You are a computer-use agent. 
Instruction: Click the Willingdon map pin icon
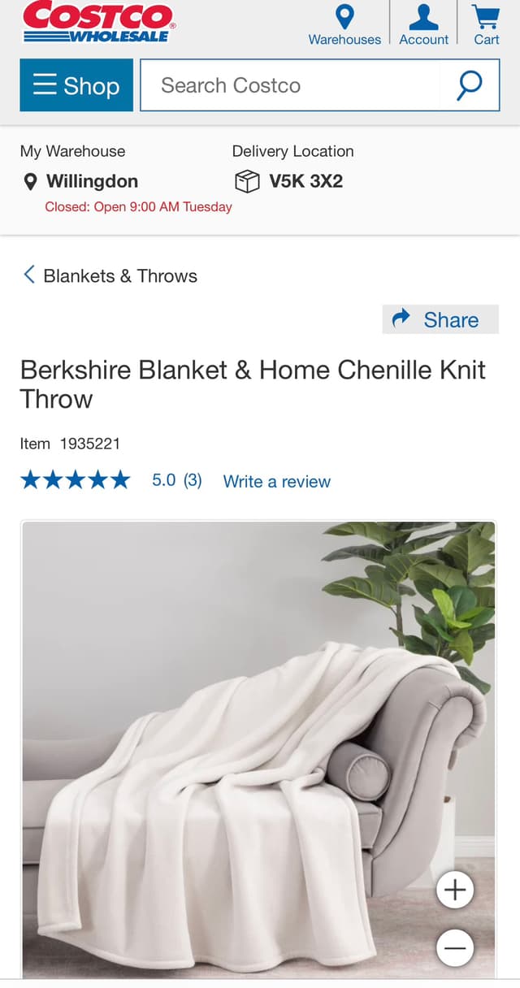[30, 181]
